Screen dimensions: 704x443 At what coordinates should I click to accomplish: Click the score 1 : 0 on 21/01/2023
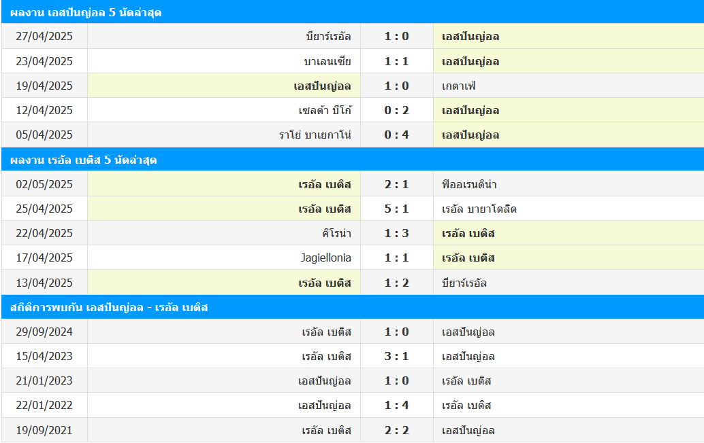tap(396, 380)
